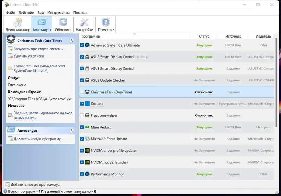Open the Помощь menu bar item
The height and width of the screenshot is (196, 281).
click(x=80, y=13)
